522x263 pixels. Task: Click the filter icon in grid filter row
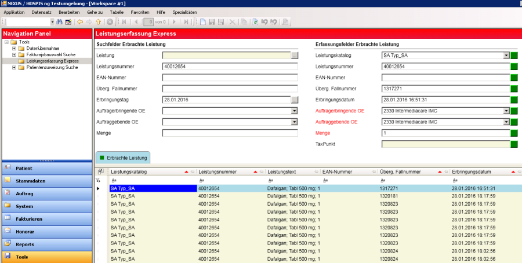(98, 181)
